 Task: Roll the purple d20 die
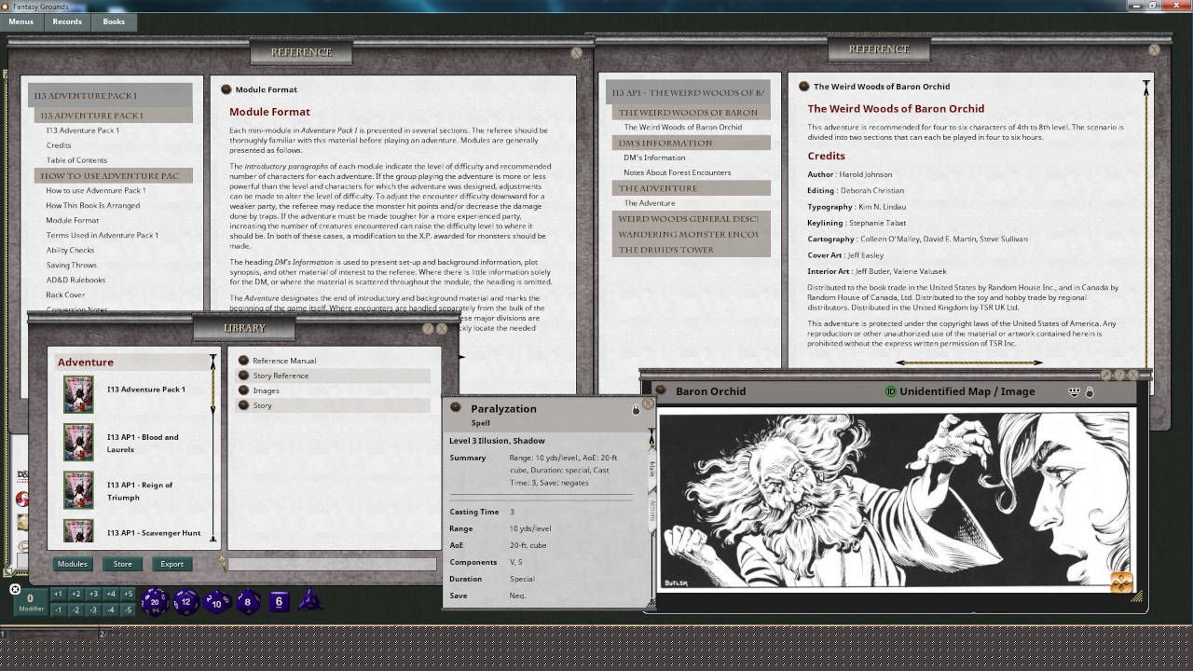click(155, 603)
